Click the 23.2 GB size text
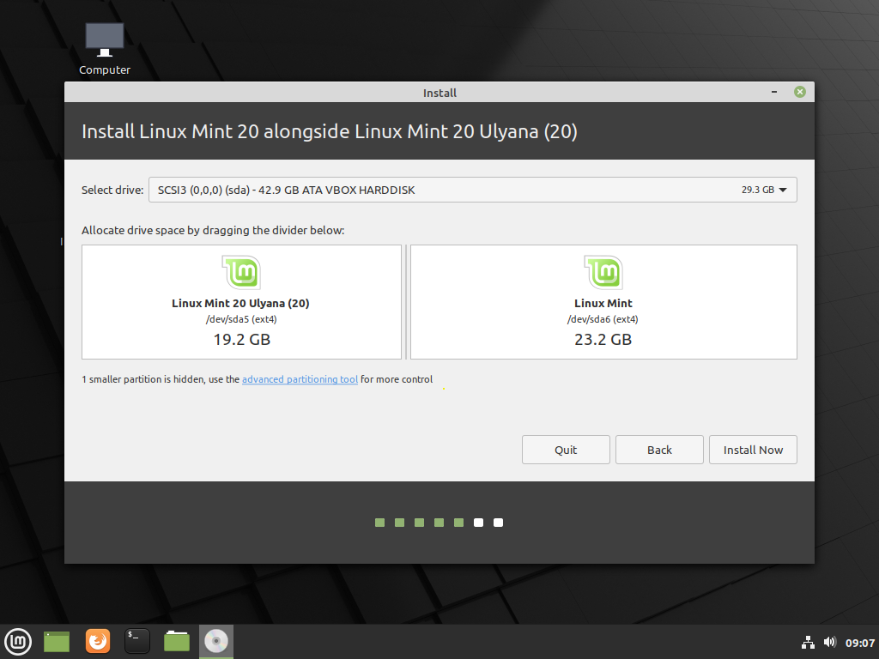879x659 pixels. (x=603, y=340)
